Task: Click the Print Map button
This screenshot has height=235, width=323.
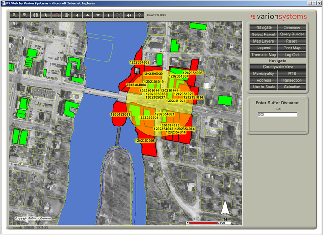Action: tap(292, 48)
